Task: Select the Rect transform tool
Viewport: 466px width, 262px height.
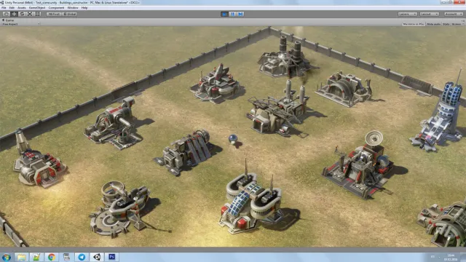Action: tap(37, 14)
